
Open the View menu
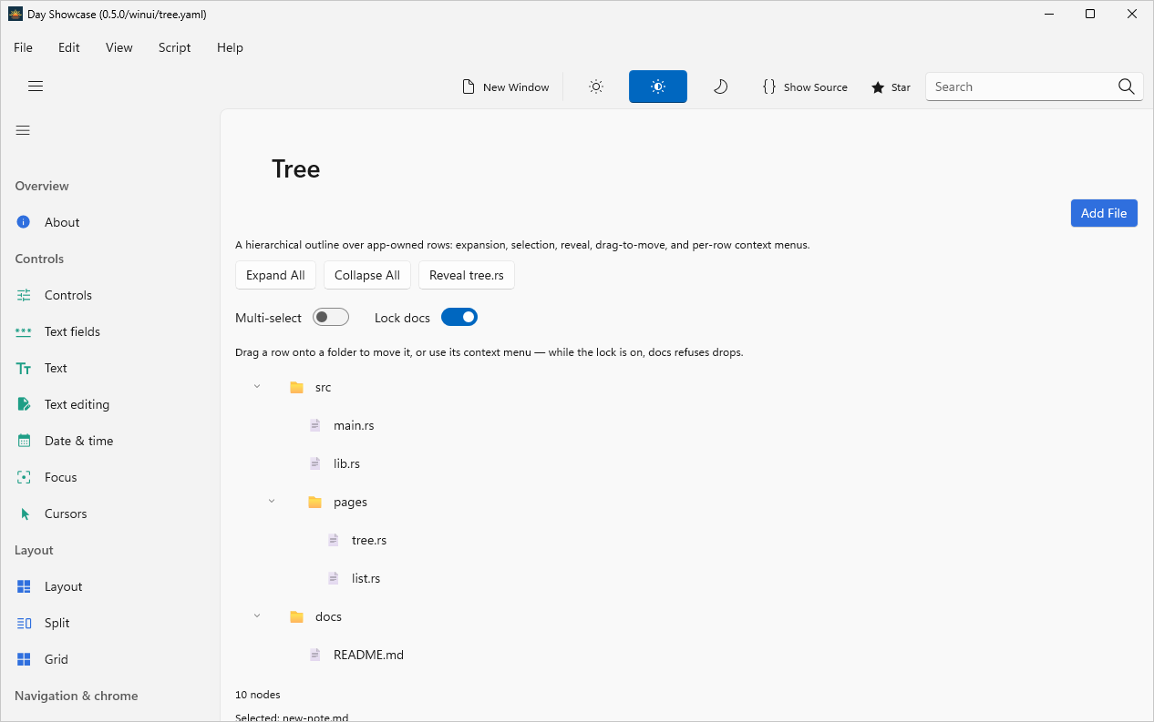pos(119,47)
